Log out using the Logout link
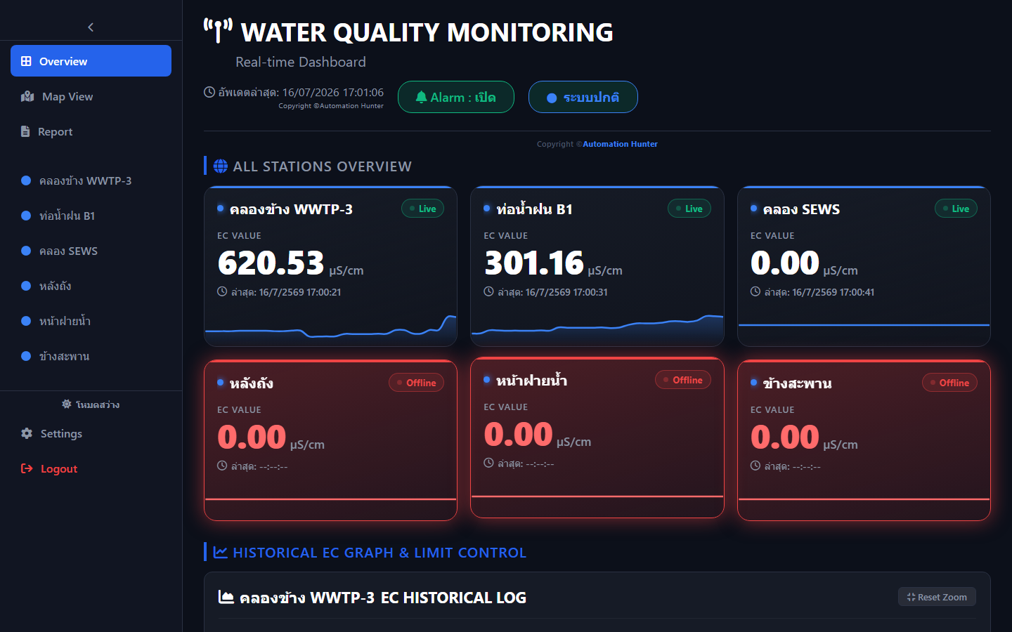Screen dimensions: 1012x632 click(91, 468)
